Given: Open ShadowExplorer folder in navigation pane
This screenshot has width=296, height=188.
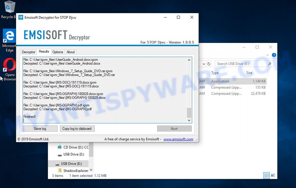Looking at the screenshot, I should coord(73,171).
